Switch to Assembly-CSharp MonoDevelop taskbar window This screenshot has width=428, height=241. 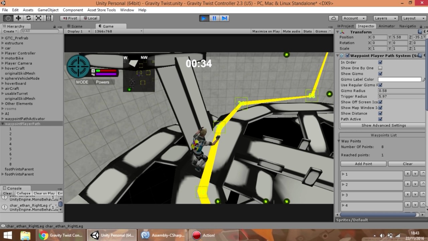point(163,235)
